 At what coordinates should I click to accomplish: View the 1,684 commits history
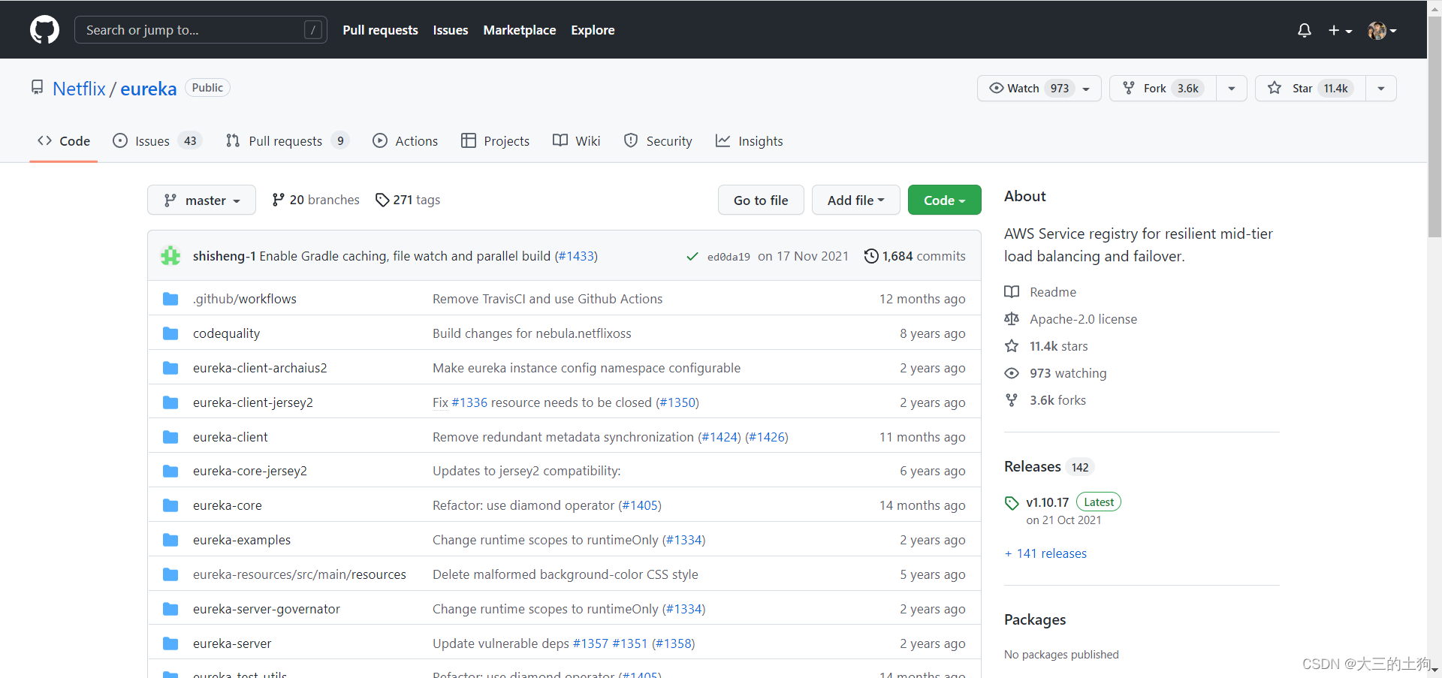pos(915,256)
